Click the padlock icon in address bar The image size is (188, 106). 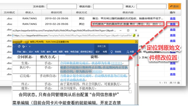[x=138, y=35]
